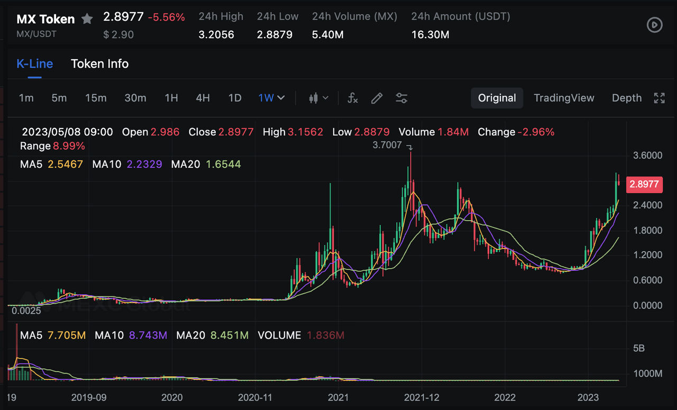Click the 0.0025 lowest price marker

tap(26, 311)
